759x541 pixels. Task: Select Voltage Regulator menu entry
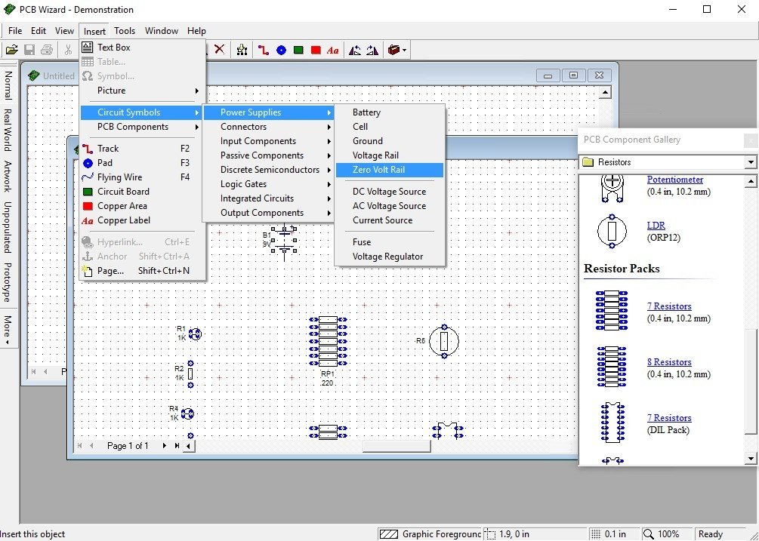click(x=390, y=257)
